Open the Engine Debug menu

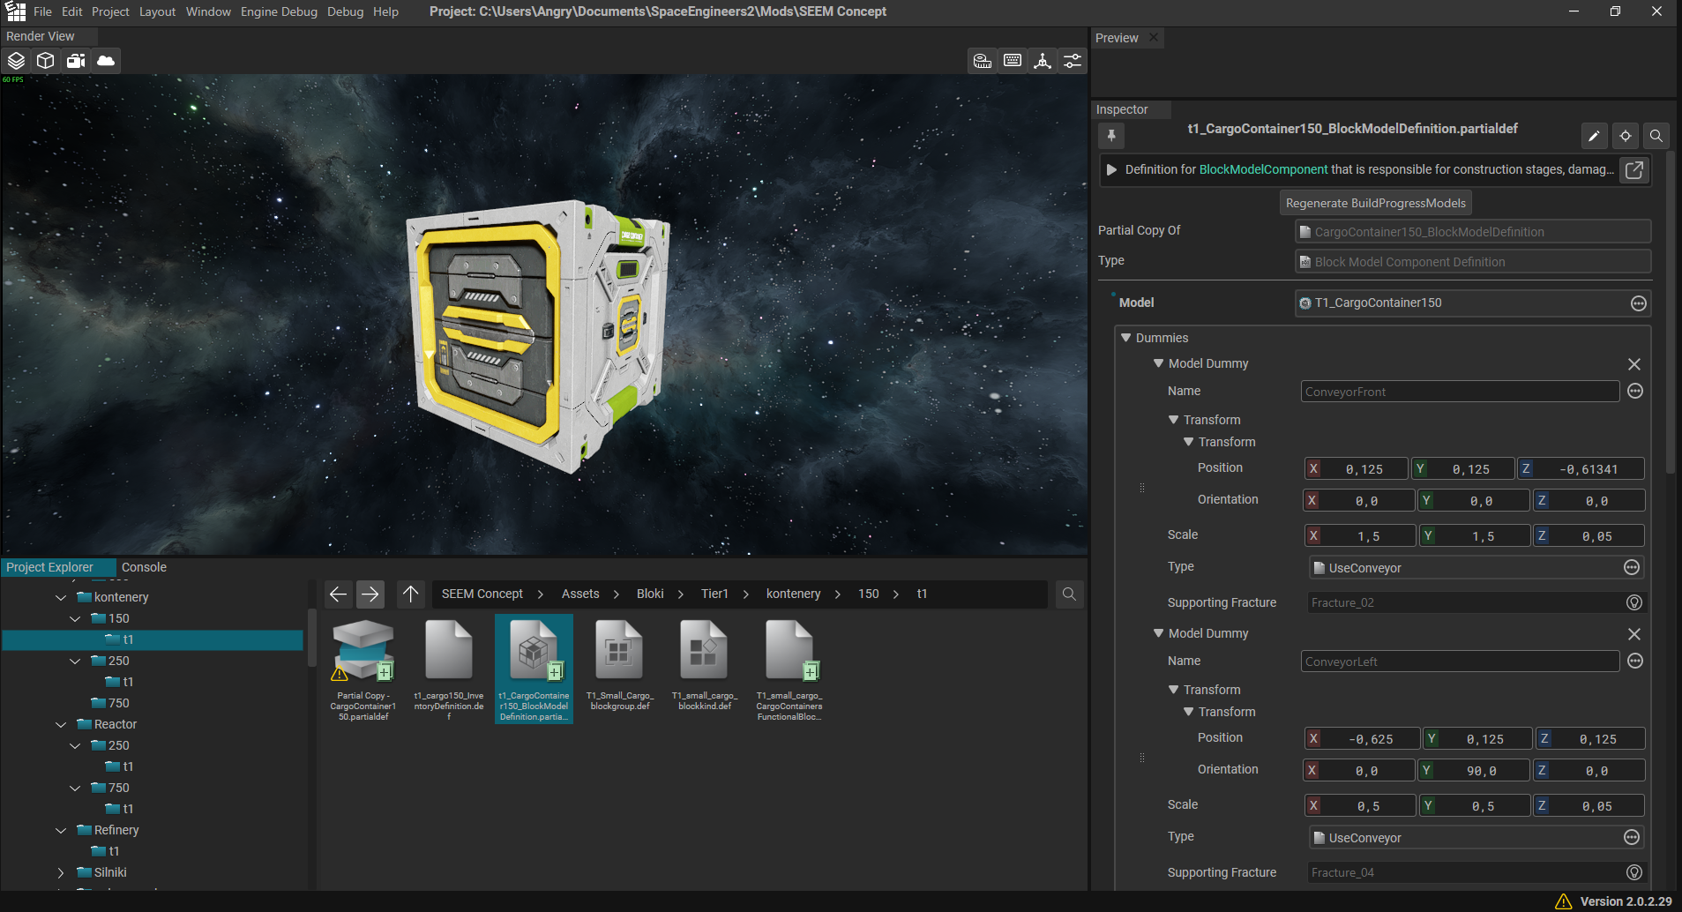(279, 11)
